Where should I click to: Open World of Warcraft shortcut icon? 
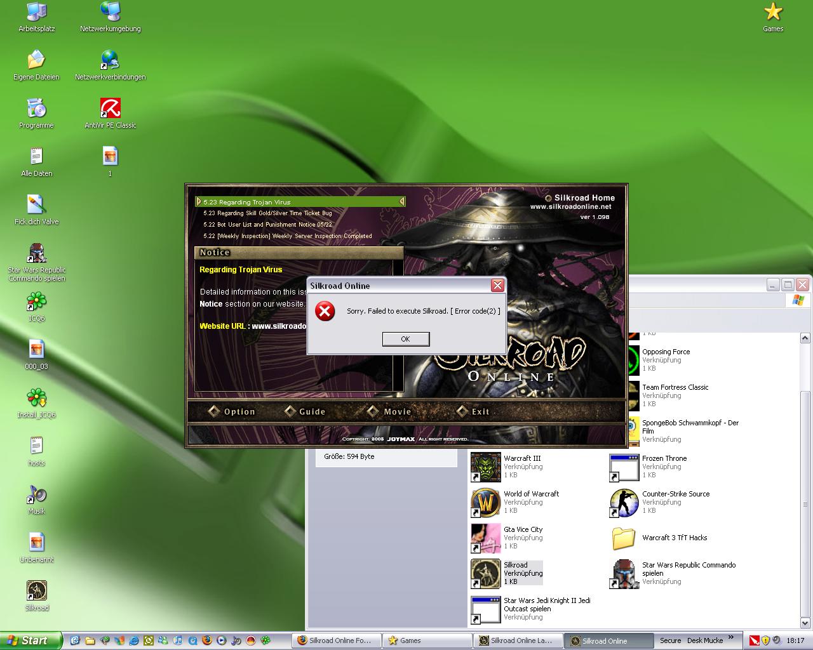point(486,503)
